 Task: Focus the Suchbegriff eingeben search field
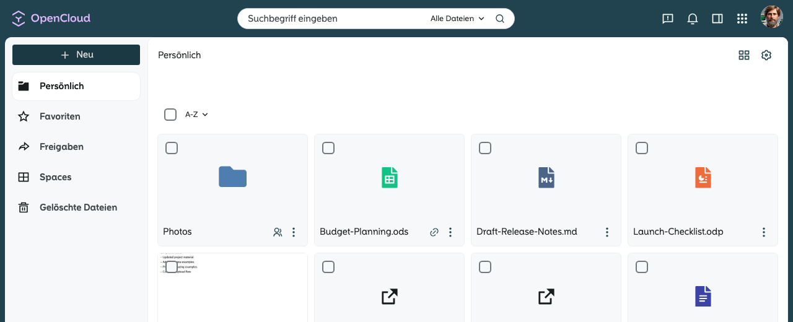click(x=335, y=19)
